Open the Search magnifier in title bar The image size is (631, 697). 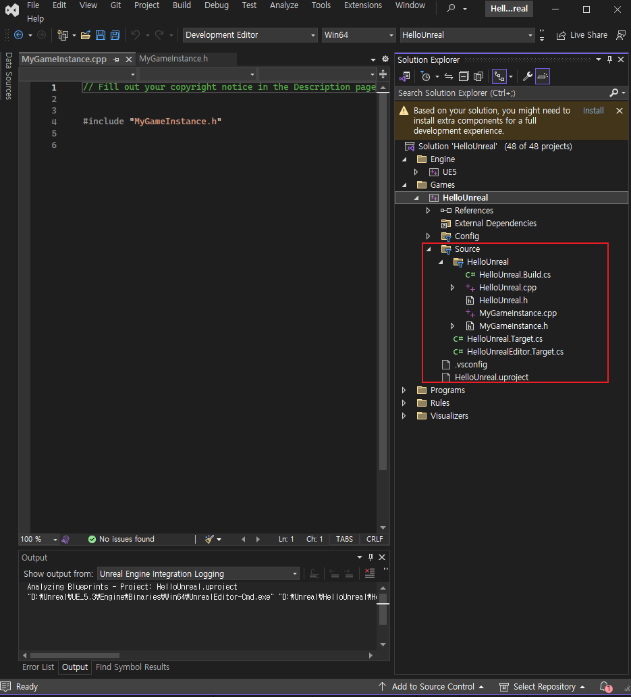[x=451, y=8]
